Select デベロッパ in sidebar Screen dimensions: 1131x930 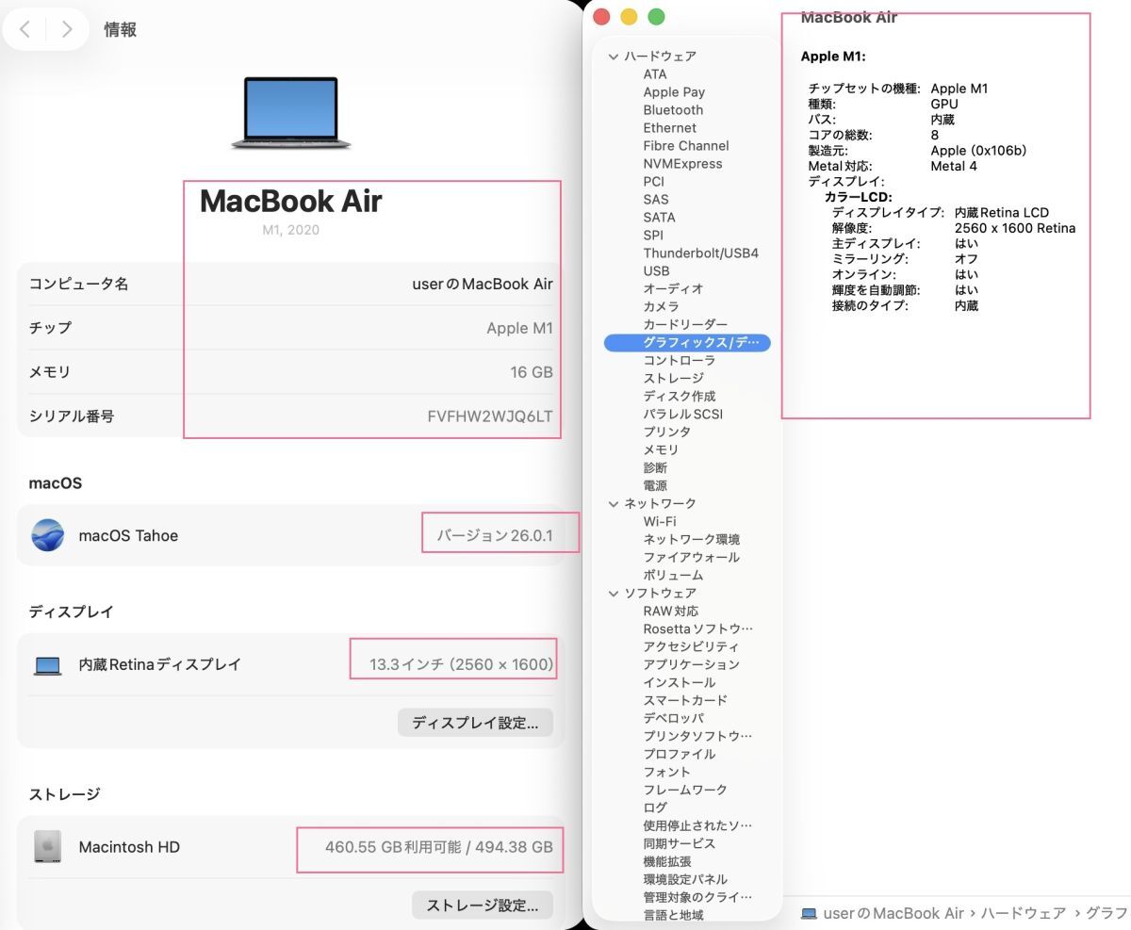click(673, 719)
